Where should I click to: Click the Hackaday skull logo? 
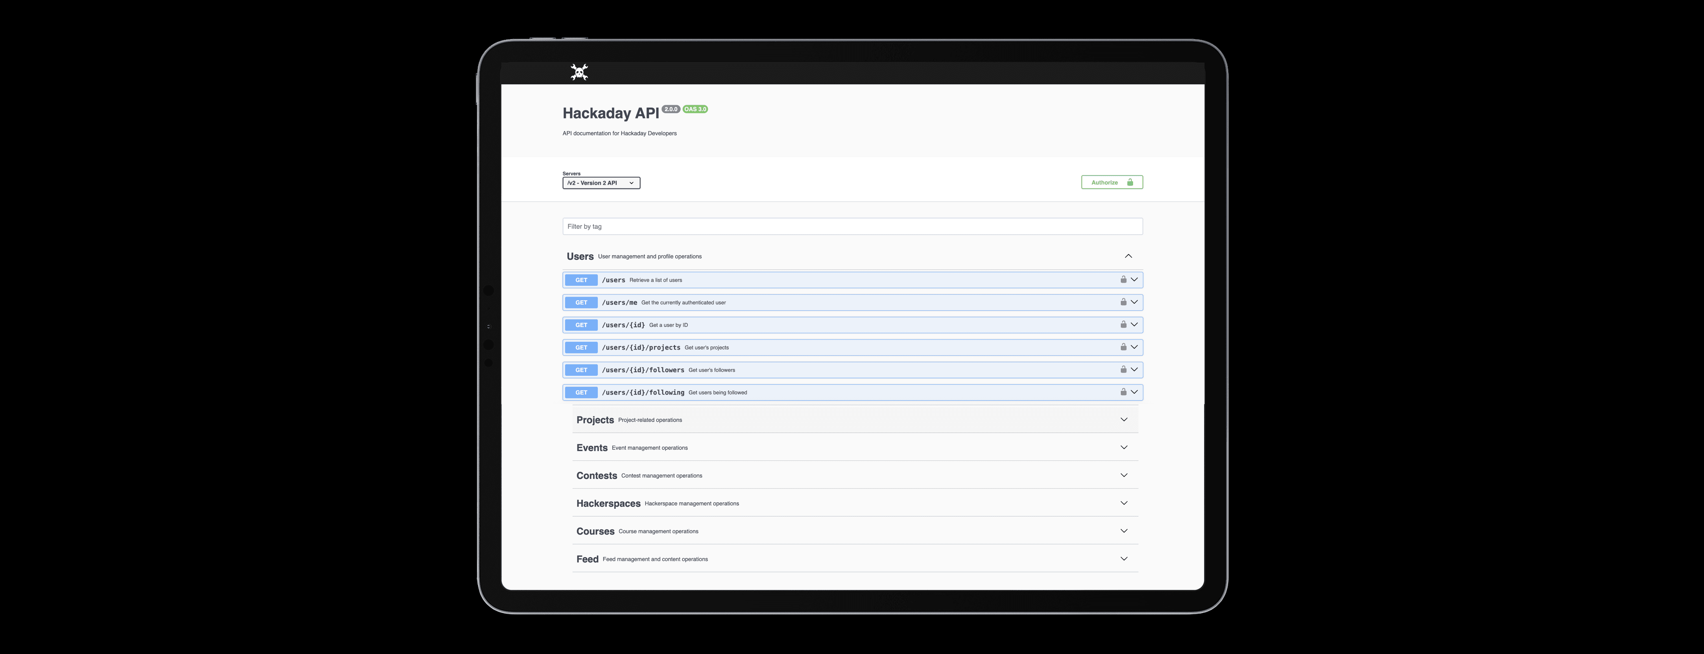579,72
